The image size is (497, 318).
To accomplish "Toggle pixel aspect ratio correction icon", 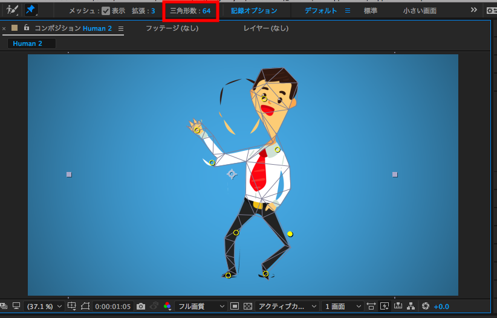I will pyautogui.click(x=371, y=307).
